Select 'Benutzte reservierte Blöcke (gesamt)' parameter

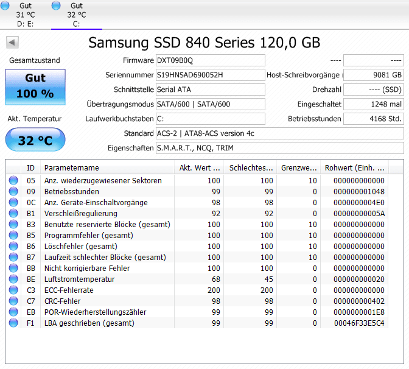click(x=107, y=225)
